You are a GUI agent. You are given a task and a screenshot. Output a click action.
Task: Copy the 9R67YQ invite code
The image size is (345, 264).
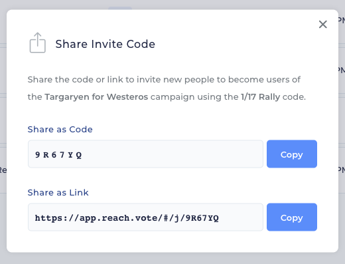(292, 154)
